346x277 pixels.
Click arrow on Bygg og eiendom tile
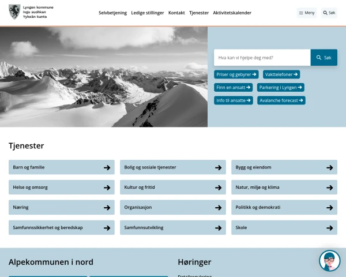click(330, 168)
